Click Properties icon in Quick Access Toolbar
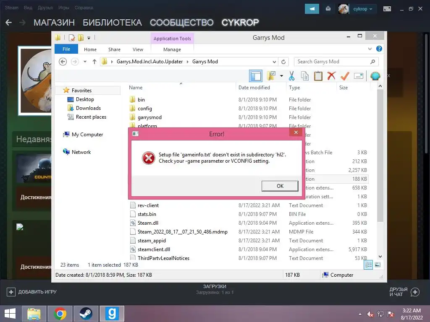 tap(72, 38)
